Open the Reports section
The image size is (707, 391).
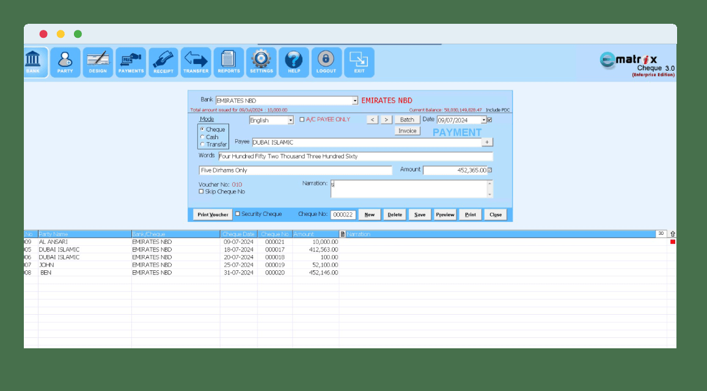tap(229, 62)
